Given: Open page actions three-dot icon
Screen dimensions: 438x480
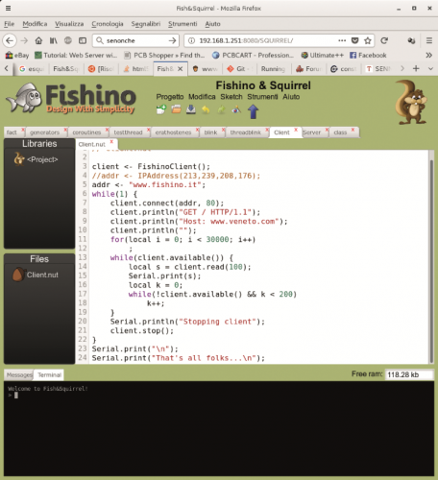Looking at the screenshot, I should pos(342,40).
